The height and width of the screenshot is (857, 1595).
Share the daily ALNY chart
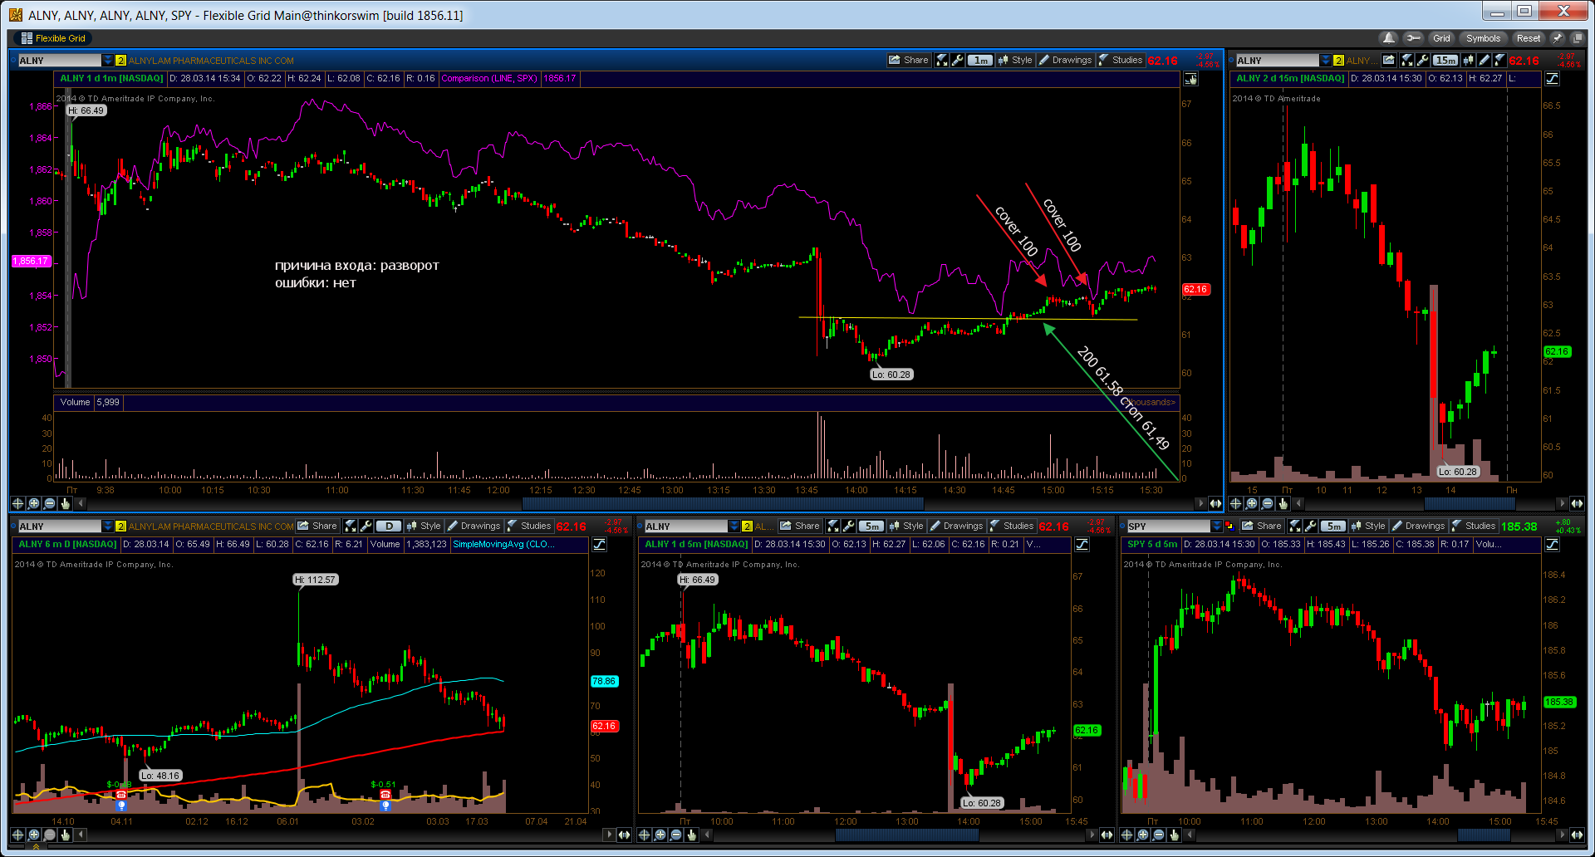pyautogui.click(x=317, y=526)
